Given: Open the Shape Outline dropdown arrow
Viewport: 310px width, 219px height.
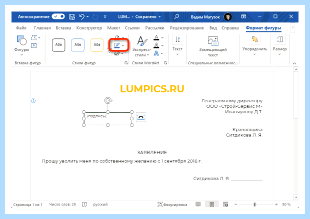Looking at the screenshot, I should tap(123, 45).
